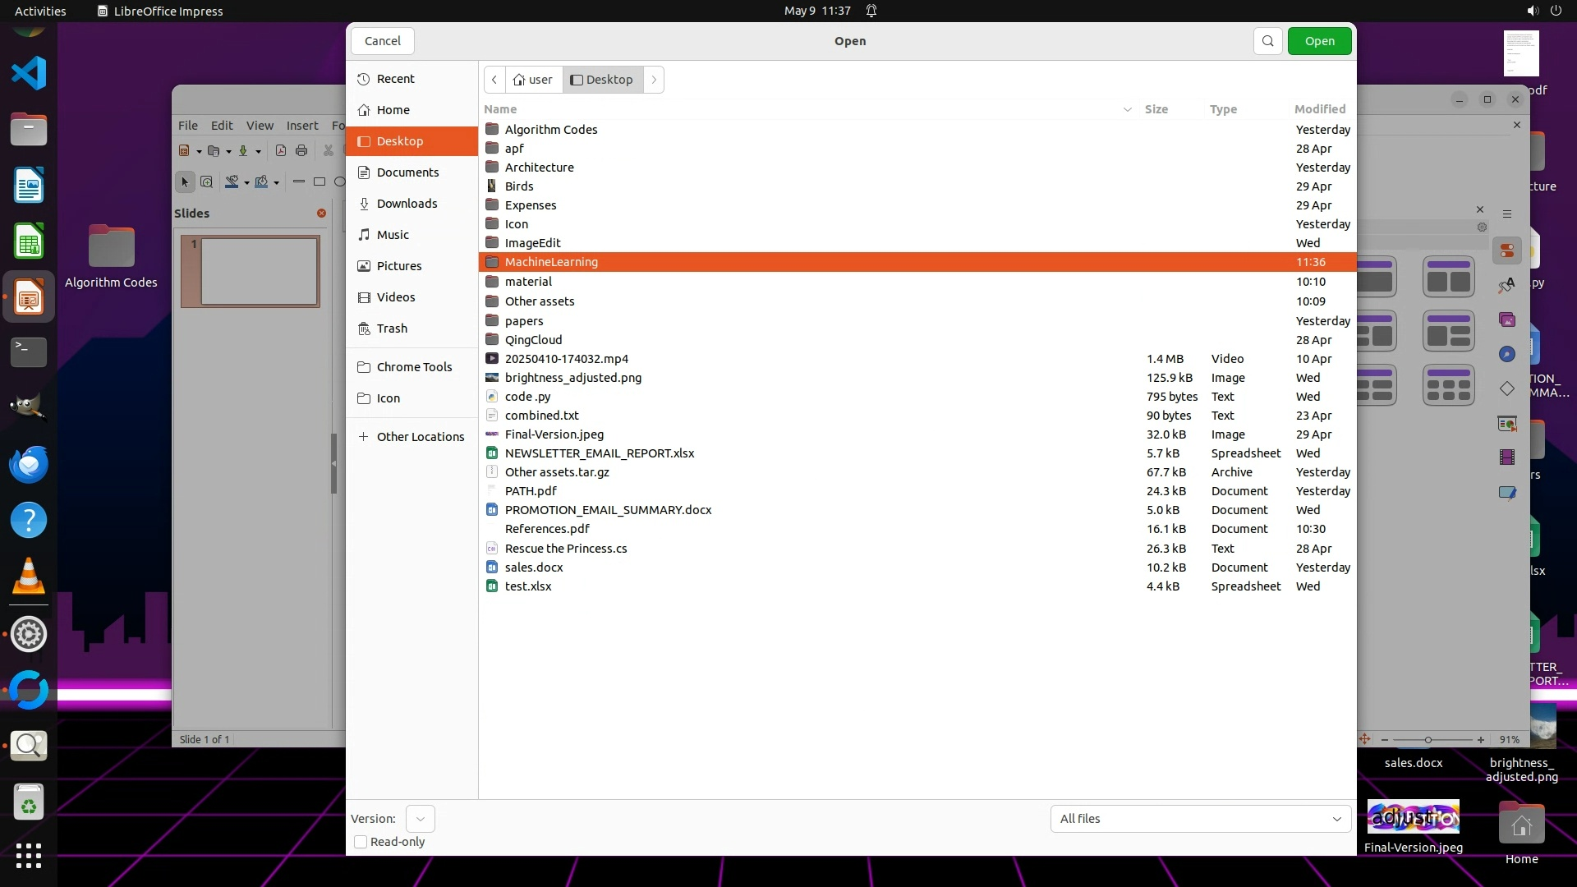Select Downloads in the places sidebar
This screenshot has width=1577, height=887.
coord(407,204)
